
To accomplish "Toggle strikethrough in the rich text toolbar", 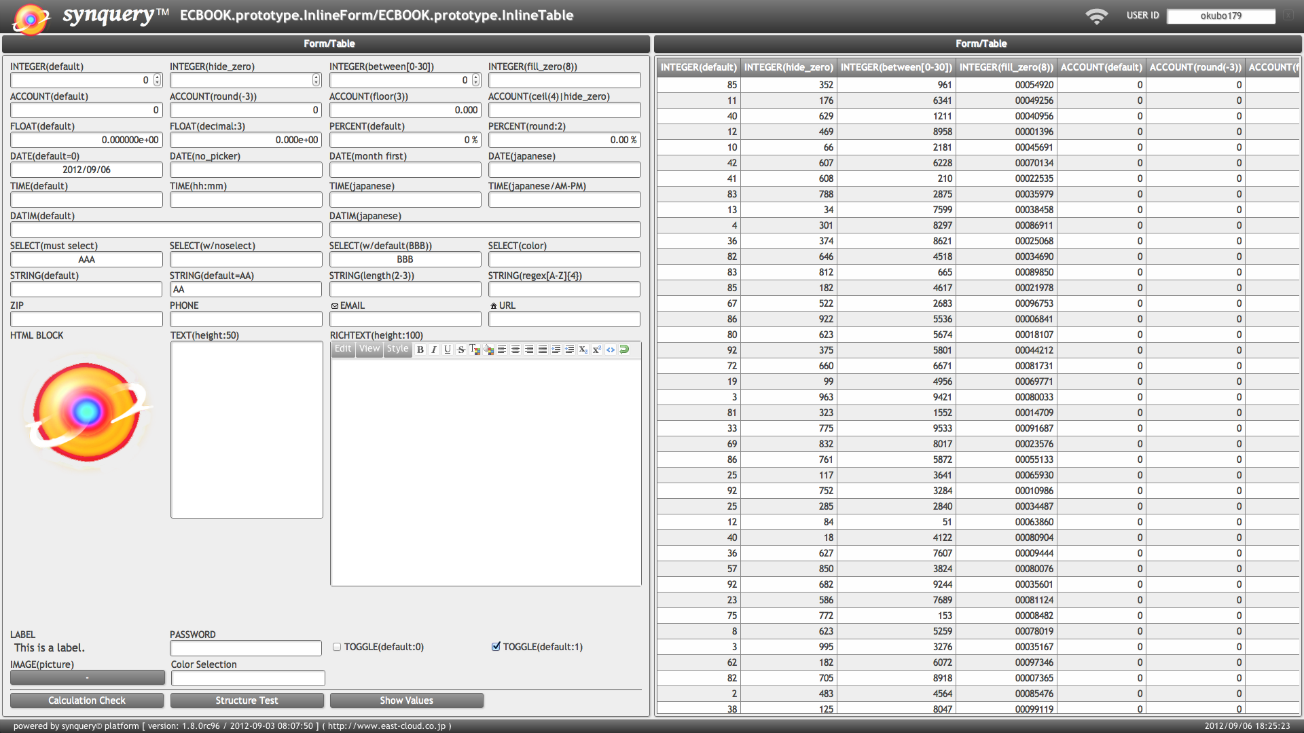I will (461, 350).
